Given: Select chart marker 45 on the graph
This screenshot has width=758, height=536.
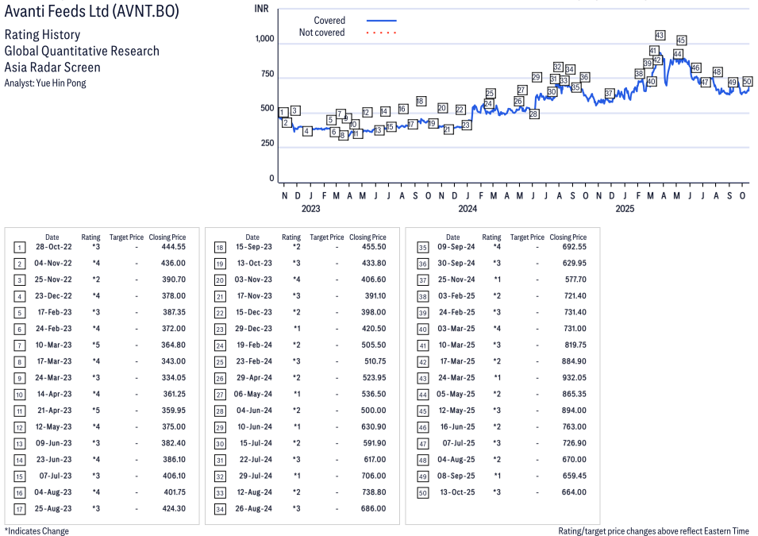Looking at the screenshot, I should click(x=681, y=40).
